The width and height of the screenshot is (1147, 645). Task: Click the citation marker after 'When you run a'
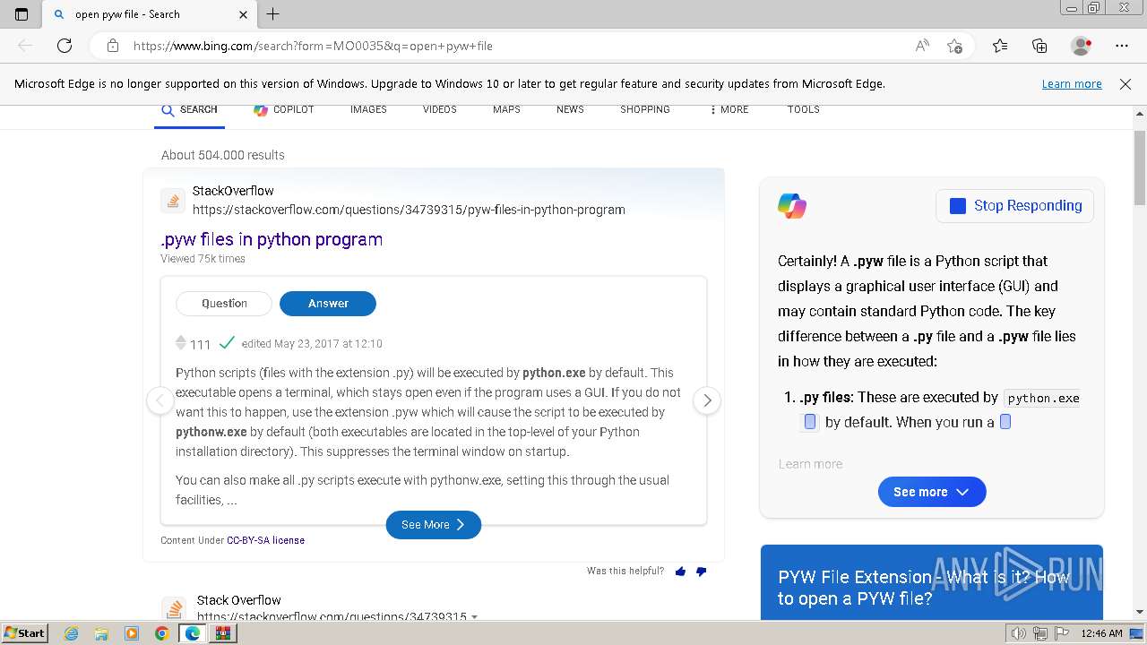click(x=1005, y=422)
